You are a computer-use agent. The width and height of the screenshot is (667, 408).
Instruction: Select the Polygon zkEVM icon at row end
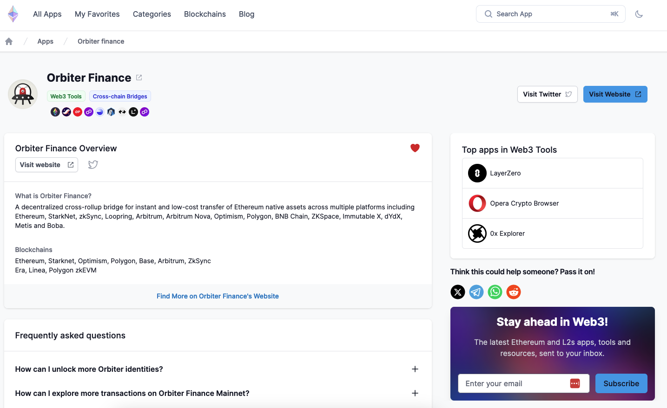tap(145, 112)
